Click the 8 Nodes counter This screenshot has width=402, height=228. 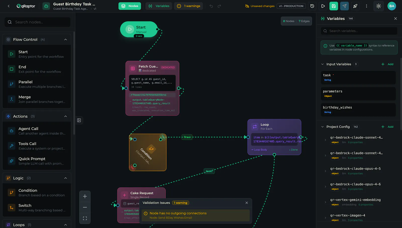(x=289, y=21)
